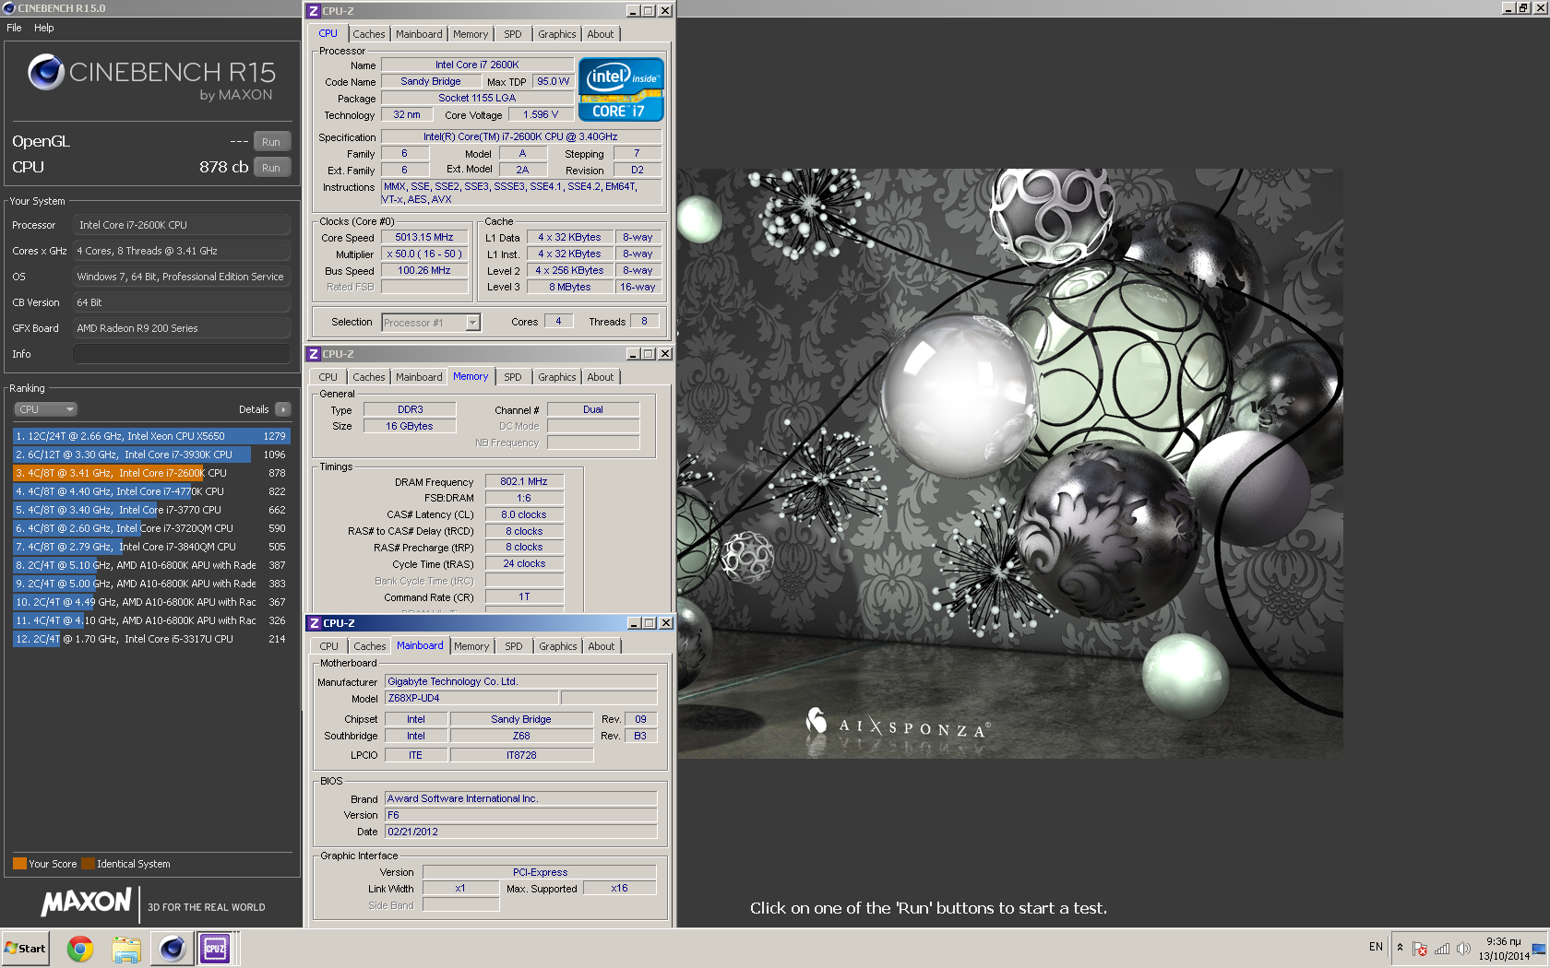The height and width of the screenshot is (968, 1550).
Task: Select the highlighted i7-2600K ranking row
Action: [x=151, y=473]
